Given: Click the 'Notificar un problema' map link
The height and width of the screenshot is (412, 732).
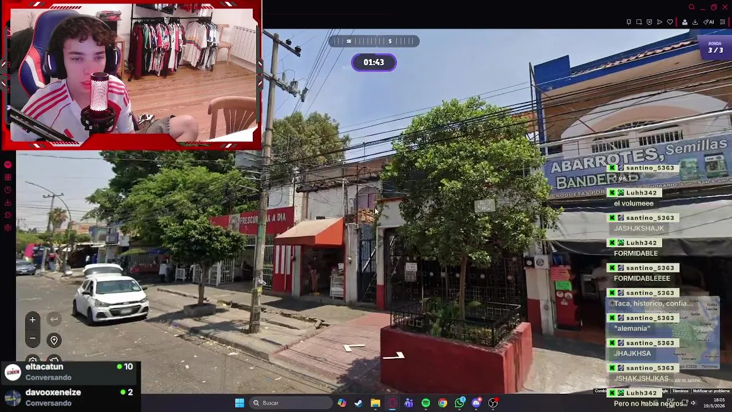Looking at the screenshot, I should (x=711, y=391).
